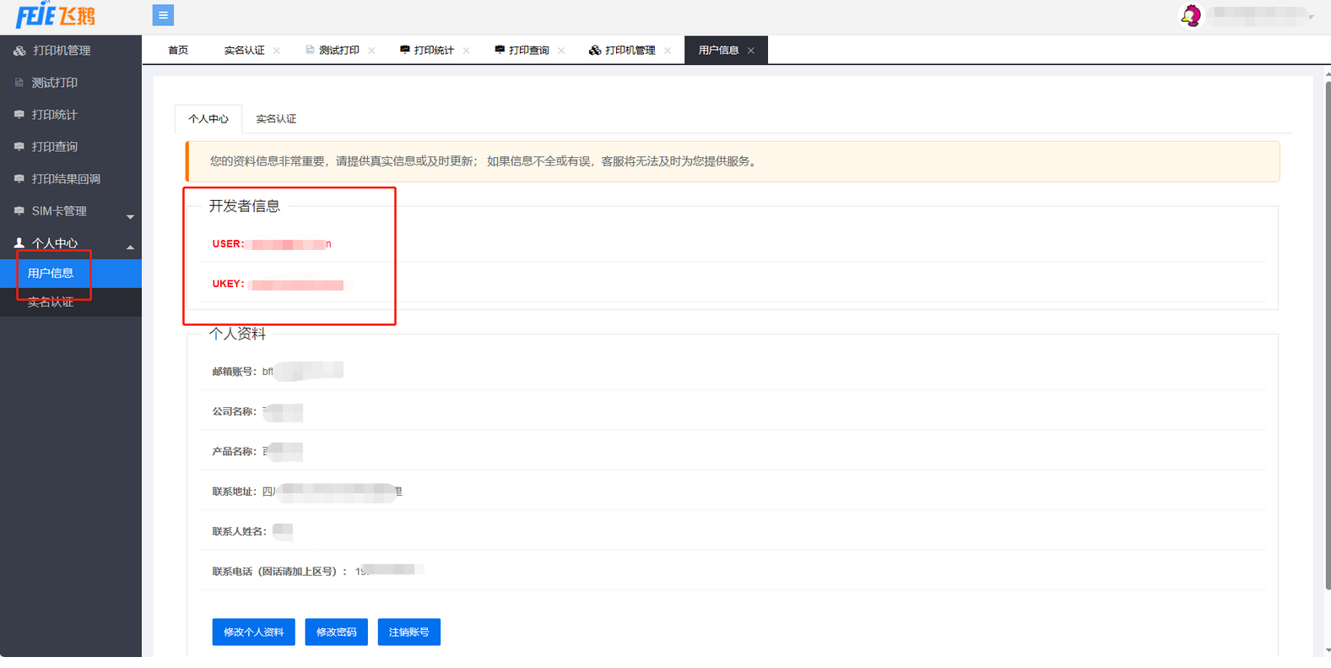Click the 注销账号 button
The width and height of the screenshot is (1331, 668).
coord(408,632)
